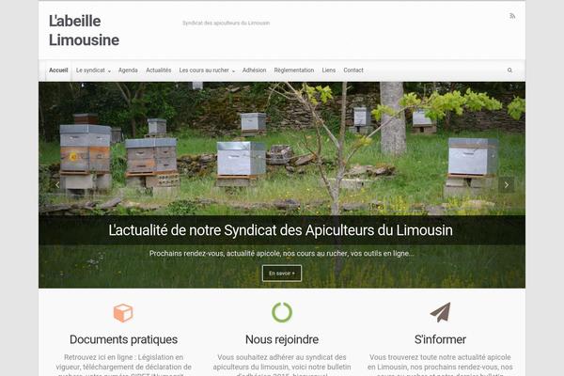The width and height of the screenshot is (564, 376).
Task: Click the L'abeille Limousine site title
Action: [x=84, y=31]
